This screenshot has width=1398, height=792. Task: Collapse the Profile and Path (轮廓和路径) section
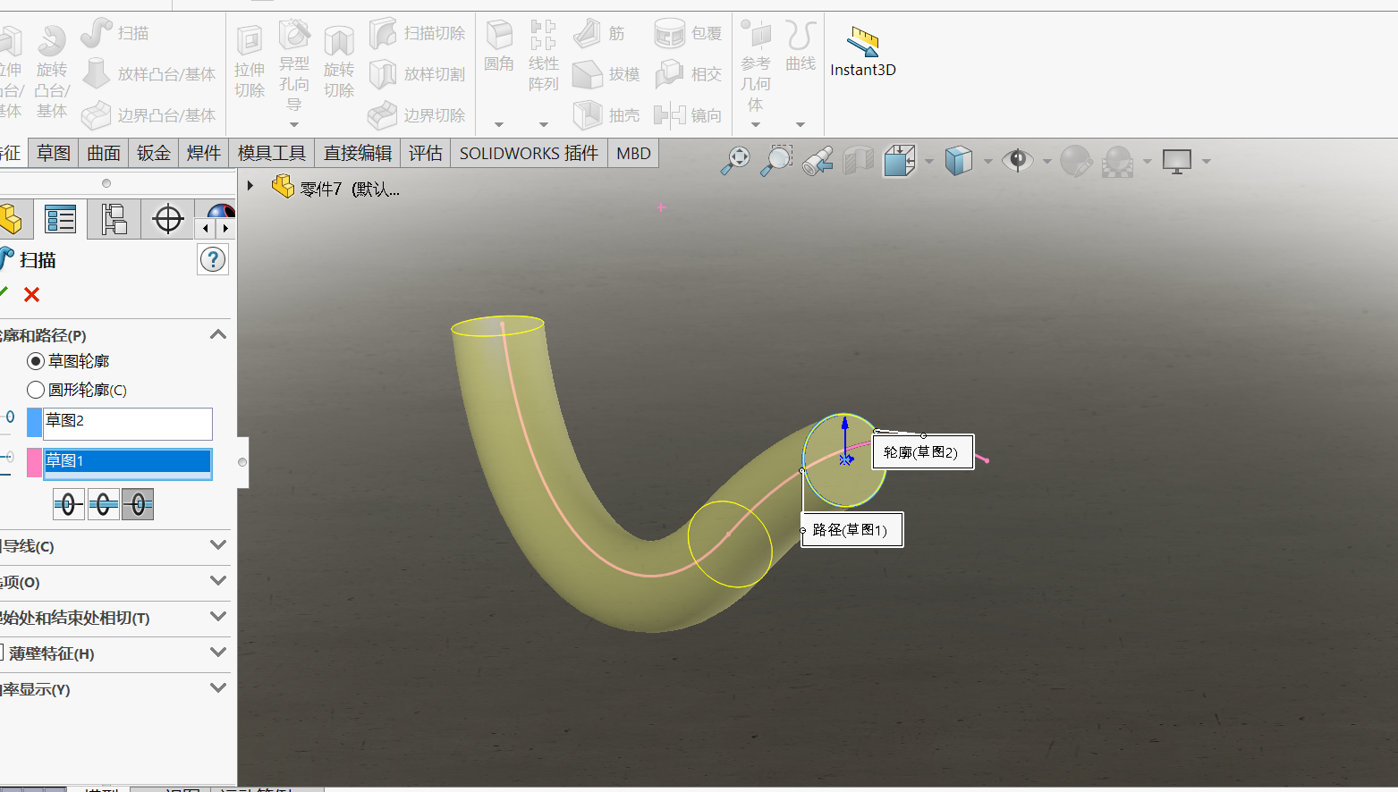218,335
